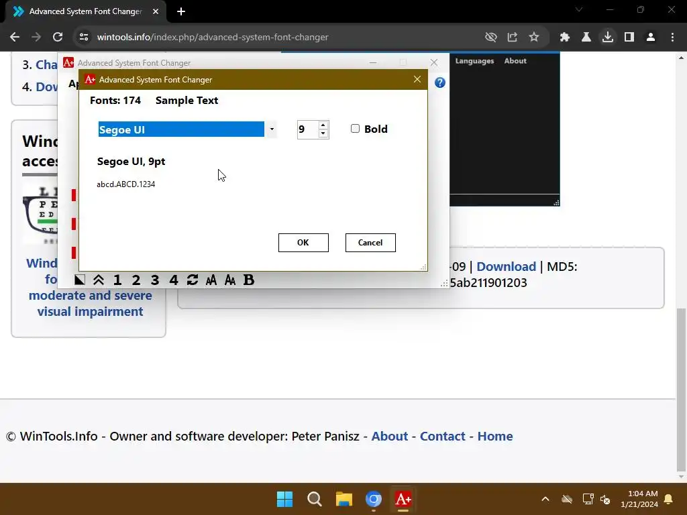Click the double chevron up icon
Image resolution: width=687 pixels, height=515 pixels.
(99, 280)
